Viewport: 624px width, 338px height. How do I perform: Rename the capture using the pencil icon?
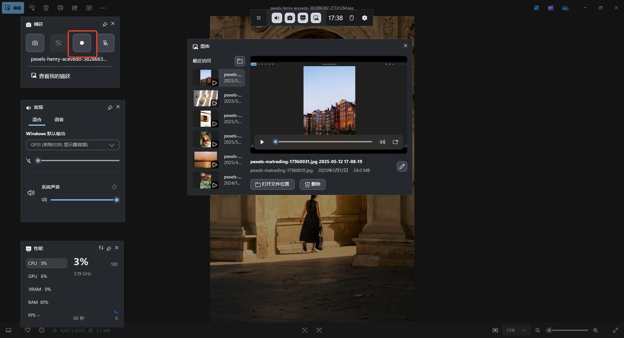tap(401, 166)
